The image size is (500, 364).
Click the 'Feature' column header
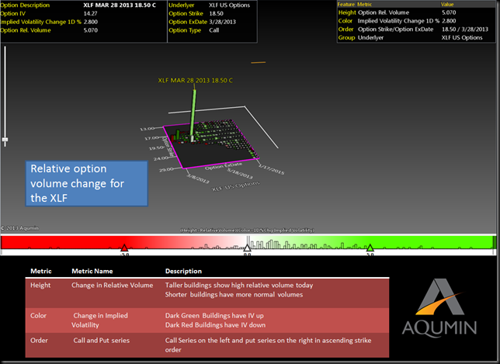346,5
